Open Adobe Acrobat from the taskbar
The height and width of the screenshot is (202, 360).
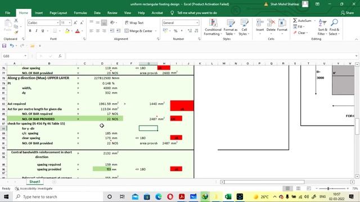[182, 197]
